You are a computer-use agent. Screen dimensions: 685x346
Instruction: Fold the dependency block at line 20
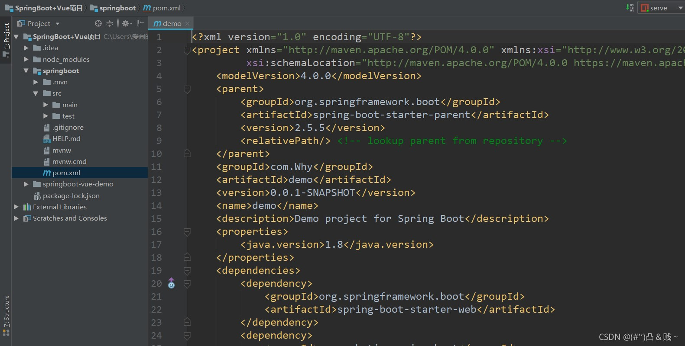coord(187,284)
